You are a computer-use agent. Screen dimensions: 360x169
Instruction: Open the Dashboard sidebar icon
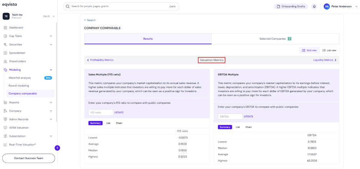[5, 28]
